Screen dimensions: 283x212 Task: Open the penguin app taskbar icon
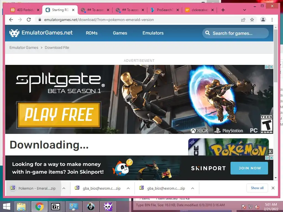point(91,206)
